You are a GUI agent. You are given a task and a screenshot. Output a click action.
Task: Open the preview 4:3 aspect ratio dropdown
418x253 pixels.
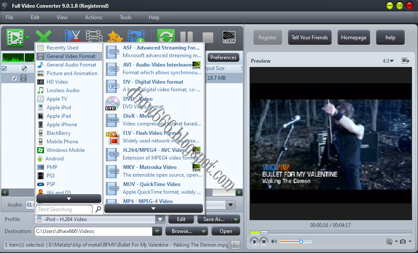388,61
